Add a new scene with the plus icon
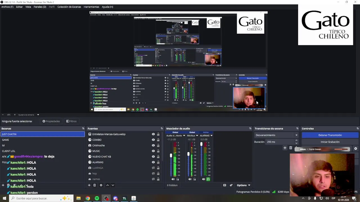This screenshot has height=202, width=360. [3, 185]
